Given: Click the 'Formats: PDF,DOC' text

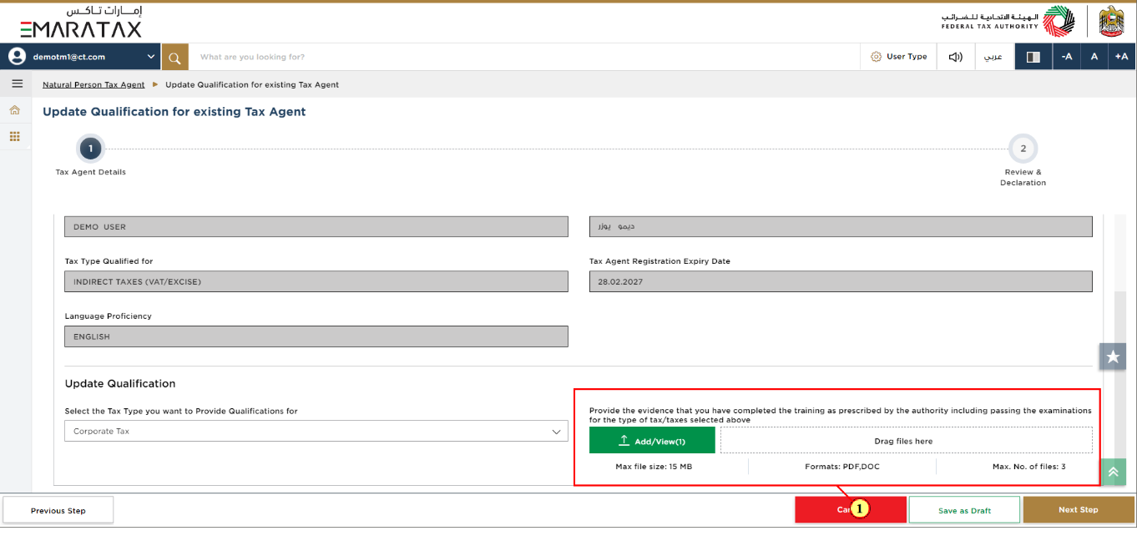Looking at the screenshot, I should coord(842,467).
